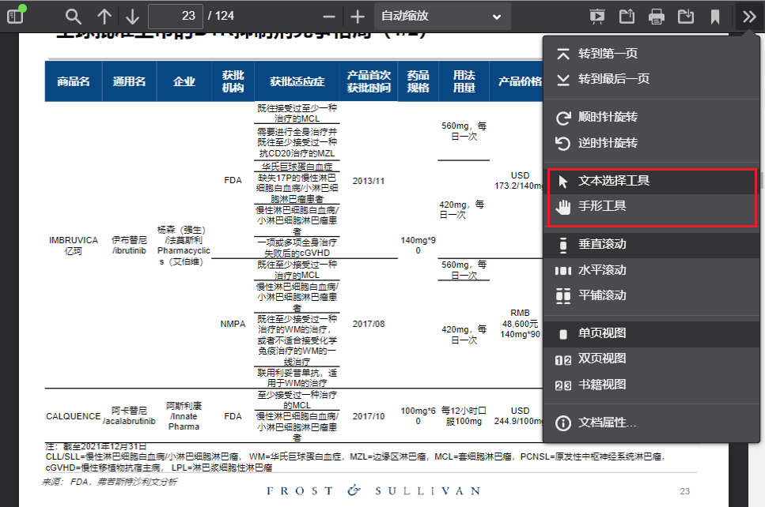Select 转到最后一页 menu entry

pos(651,79)
